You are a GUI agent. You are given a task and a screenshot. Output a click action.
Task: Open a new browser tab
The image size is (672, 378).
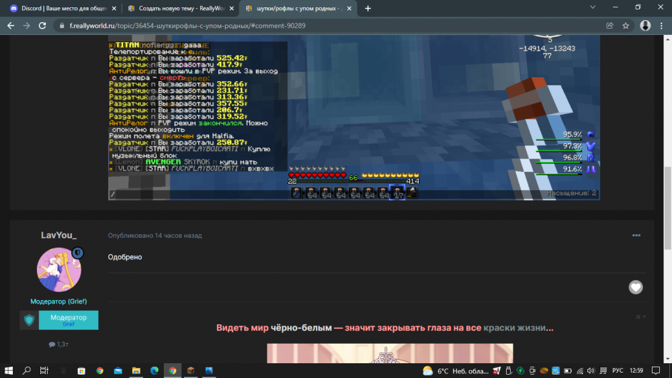(x=368, y=8)
